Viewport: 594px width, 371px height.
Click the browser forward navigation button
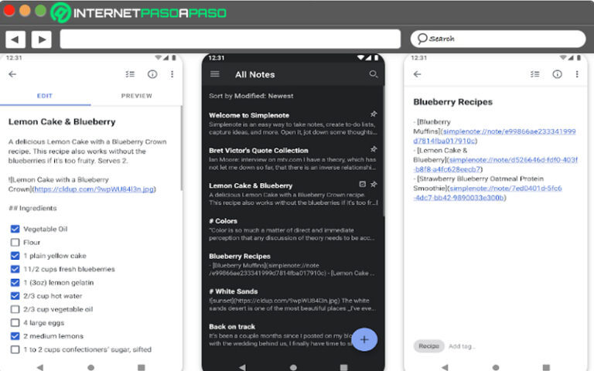(41, 39)
